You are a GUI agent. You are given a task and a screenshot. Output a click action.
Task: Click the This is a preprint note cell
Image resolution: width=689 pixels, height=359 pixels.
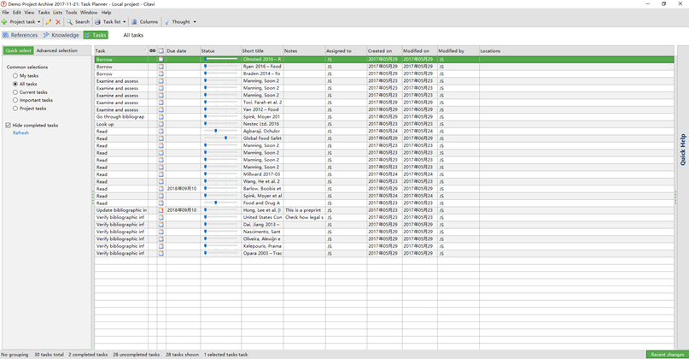[x=303, y=210]
